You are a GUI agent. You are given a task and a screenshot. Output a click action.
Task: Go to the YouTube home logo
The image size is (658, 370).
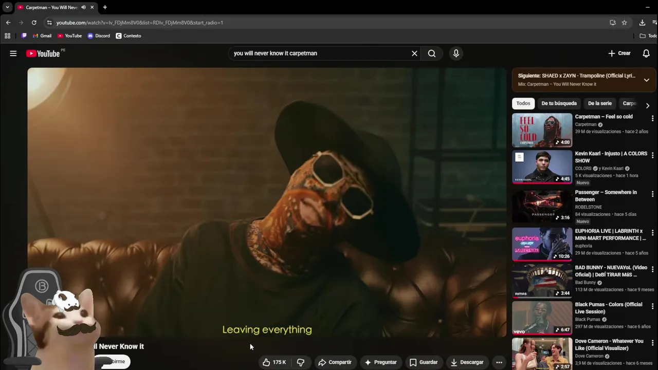click(43, 53)
